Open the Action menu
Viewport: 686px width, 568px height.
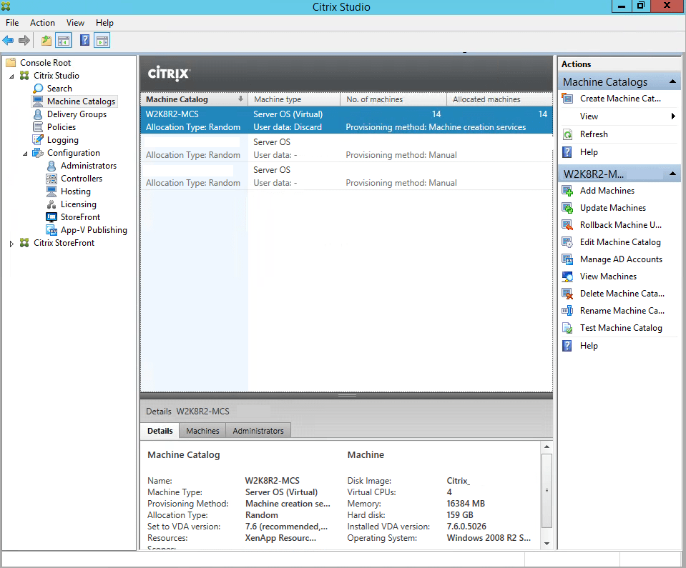click(x=42, y=23)
